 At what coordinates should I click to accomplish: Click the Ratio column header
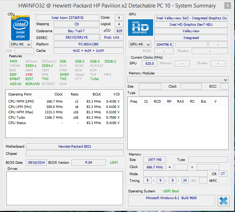pos(73,94)
